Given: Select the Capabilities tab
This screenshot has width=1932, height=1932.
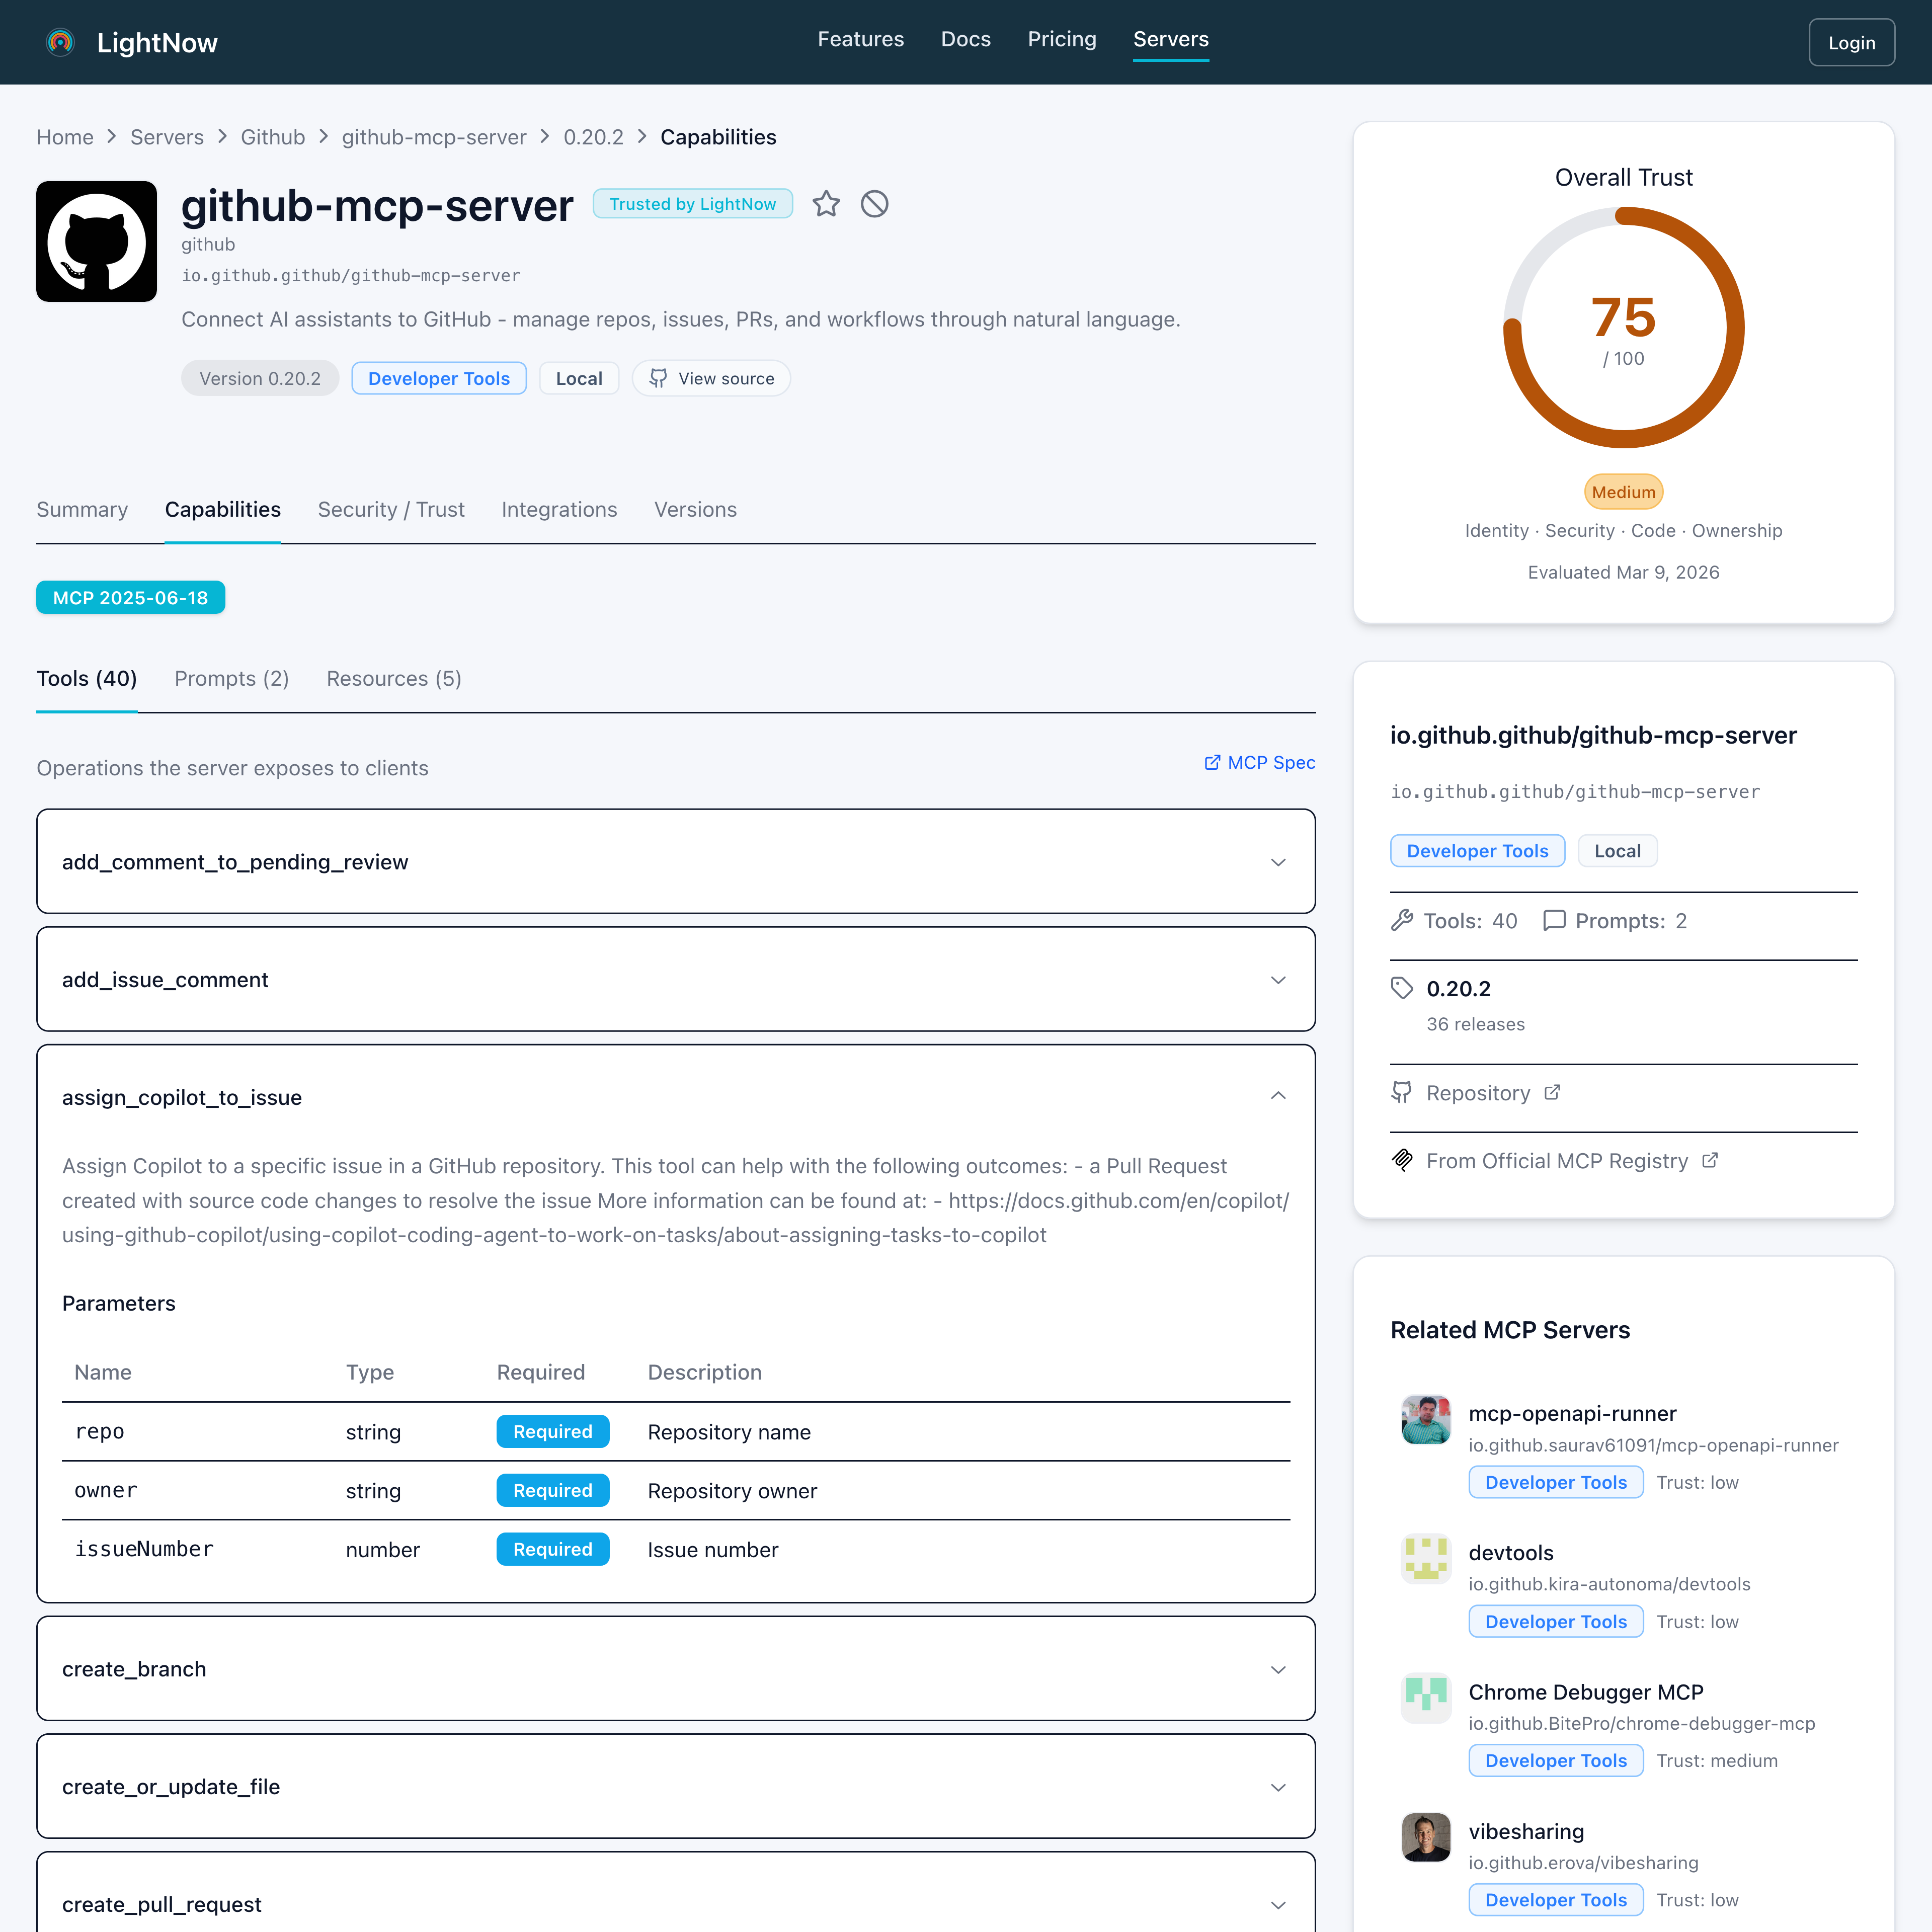Looking at the screenshot, I should click(x=222, y=509).
